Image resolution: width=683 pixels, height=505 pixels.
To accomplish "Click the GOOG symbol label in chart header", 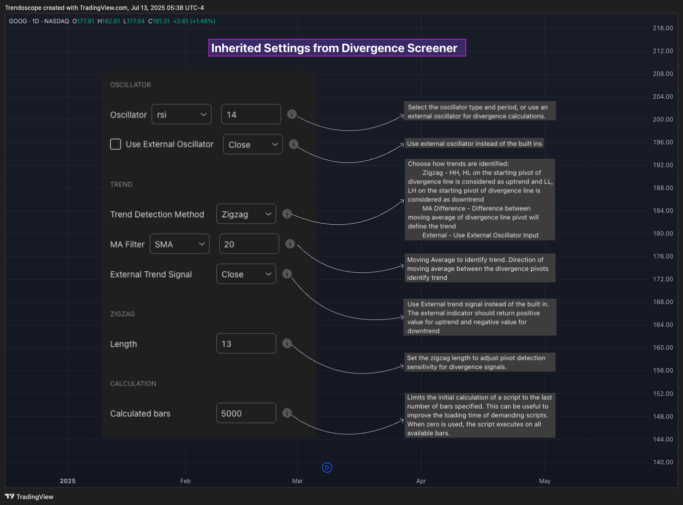I will click(18, 21).
